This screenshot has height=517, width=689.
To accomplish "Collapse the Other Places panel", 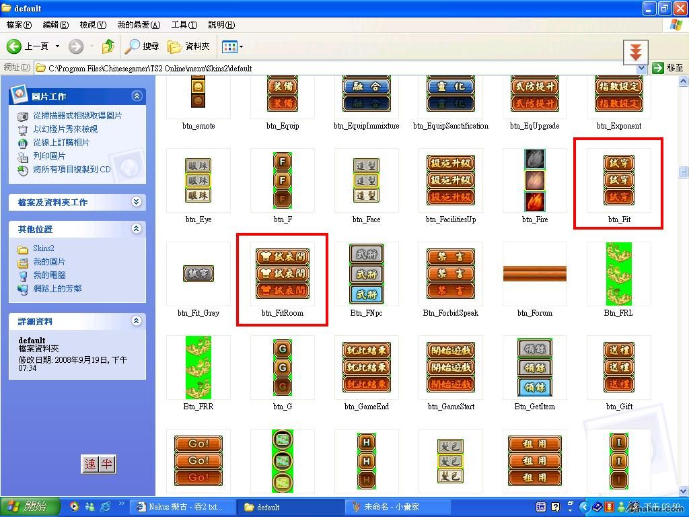I will [137, 229].
